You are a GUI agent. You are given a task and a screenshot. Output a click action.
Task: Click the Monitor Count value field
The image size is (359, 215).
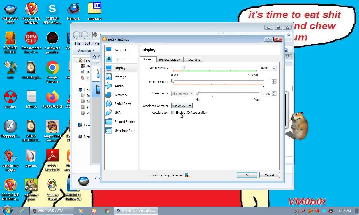coord(269,82)
